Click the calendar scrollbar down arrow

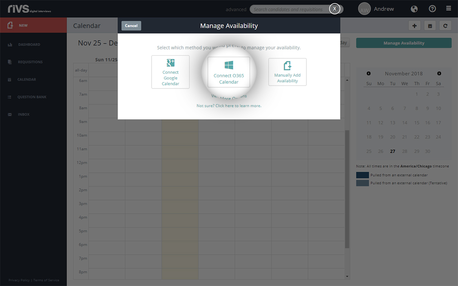click(347, 276)
